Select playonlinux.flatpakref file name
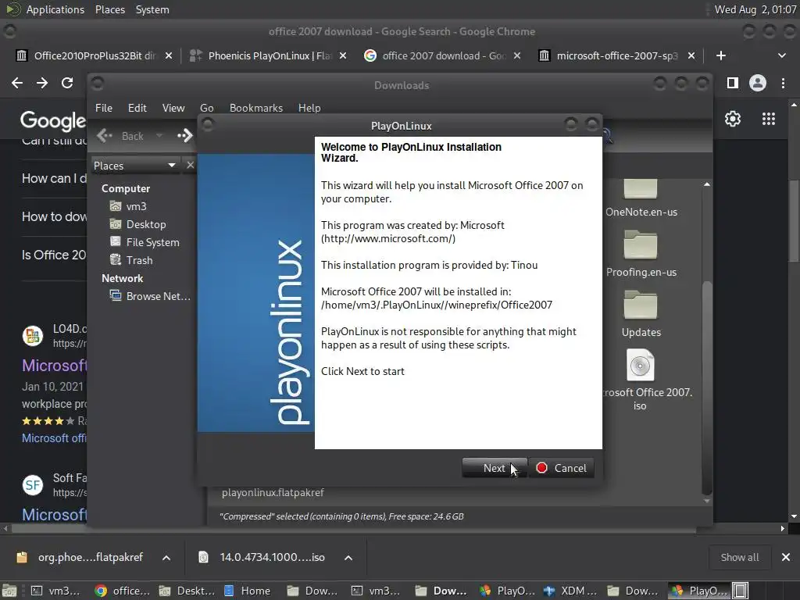The image size is (800, 600). (x=273, y=492)
